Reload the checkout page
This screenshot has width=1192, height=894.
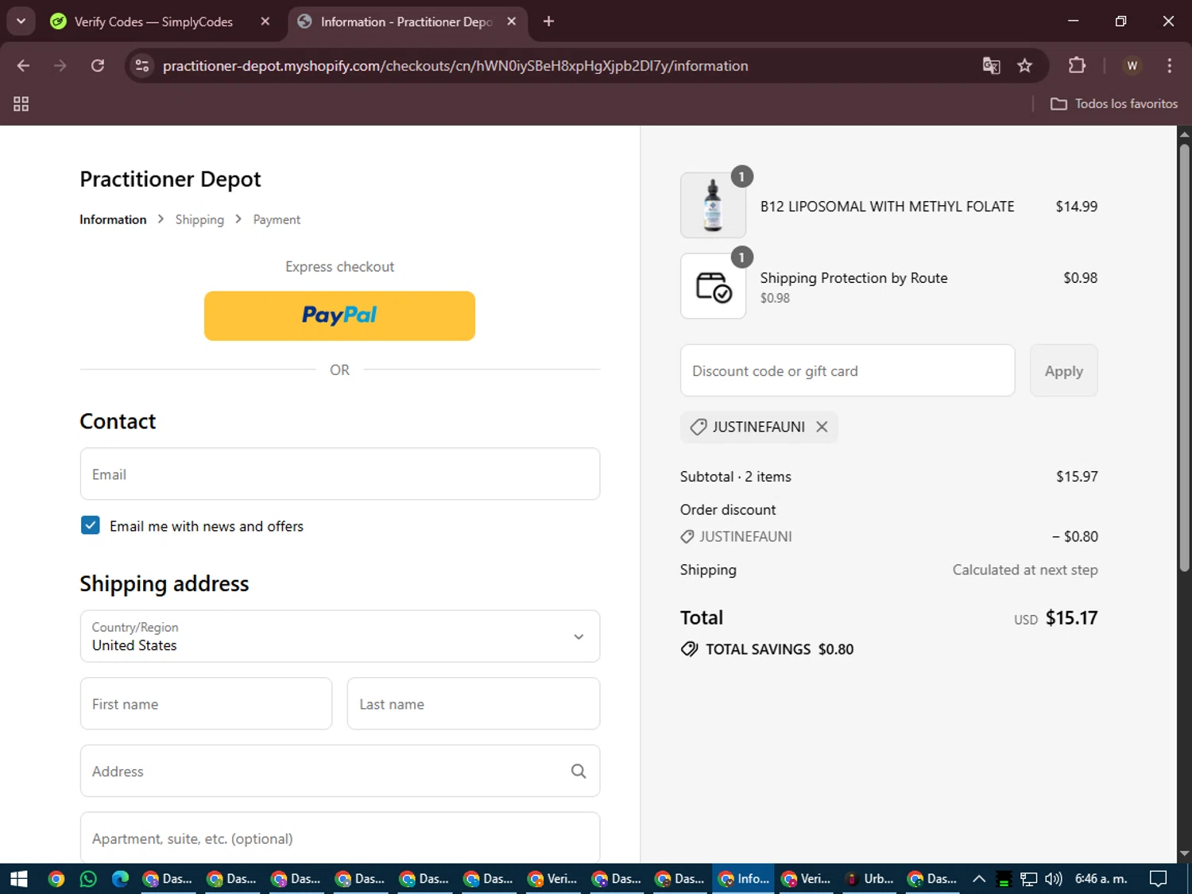(x=98, y=66)
